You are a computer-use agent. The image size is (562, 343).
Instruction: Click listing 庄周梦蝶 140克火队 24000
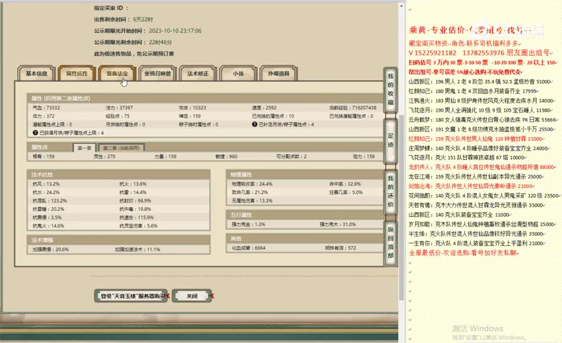pyautogui.click(x=478, y=148)
